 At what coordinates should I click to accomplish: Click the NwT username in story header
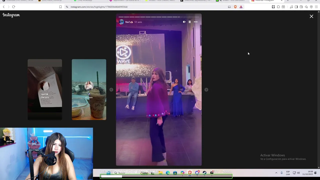click(129, 22)
